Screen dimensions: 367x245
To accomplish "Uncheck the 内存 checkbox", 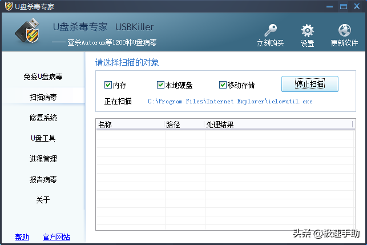I will coord(108,85).
